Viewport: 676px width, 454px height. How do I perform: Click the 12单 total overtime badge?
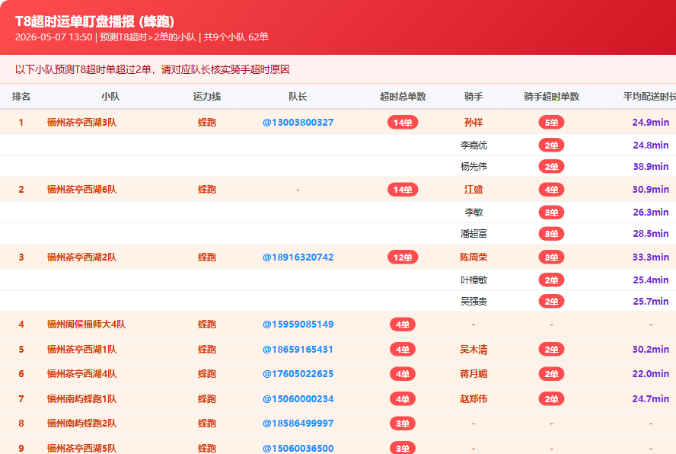tap(403, 257)
